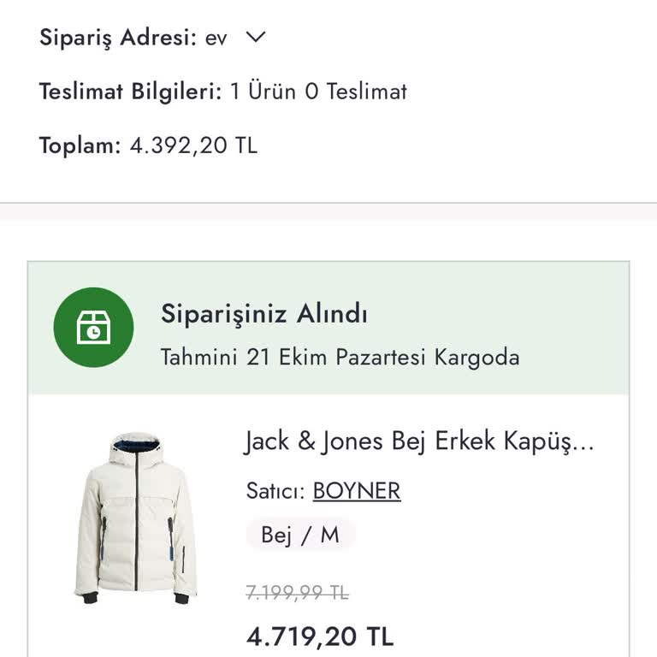This screenshot has width=657, height=657.
Task: Click the crossed-out 7.199,99 TL price
Action: pyautogui.click(x=297, y=592)
